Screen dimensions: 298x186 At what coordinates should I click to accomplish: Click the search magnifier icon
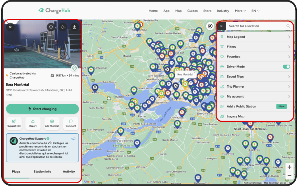[288, 26]
